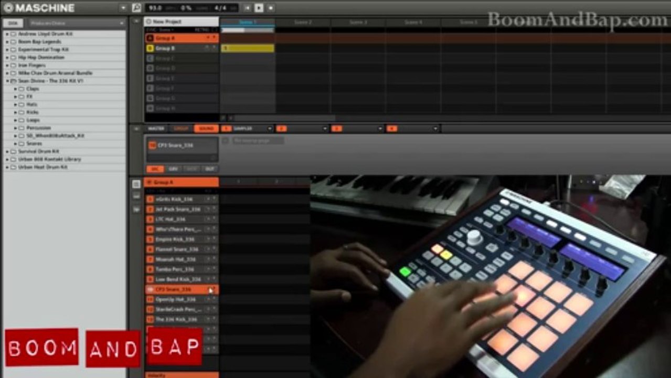Select the DISK tab in browser
The height and width of the screenshot is (378, 671).
point(13,23)
